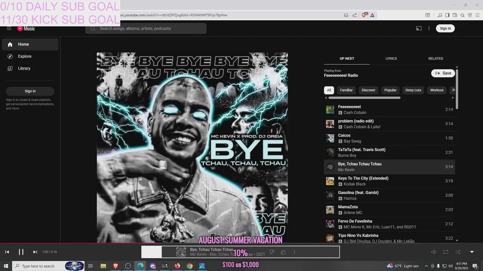Click the Keys To The City thumbnail

point(330,181)
